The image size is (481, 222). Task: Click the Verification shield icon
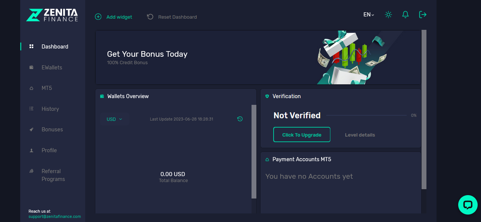267,96
